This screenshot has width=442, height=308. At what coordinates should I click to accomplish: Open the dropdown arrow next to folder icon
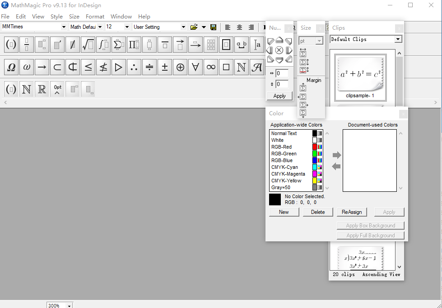coord(204,27)
